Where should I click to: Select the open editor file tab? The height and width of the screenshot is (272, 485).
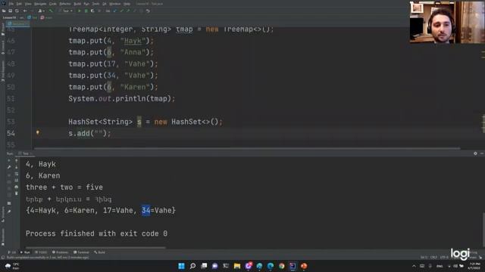pyautogui.click(x=18, y=23)
